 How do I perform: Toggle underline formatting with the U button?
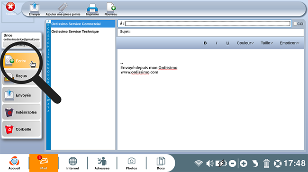[227, 43]
